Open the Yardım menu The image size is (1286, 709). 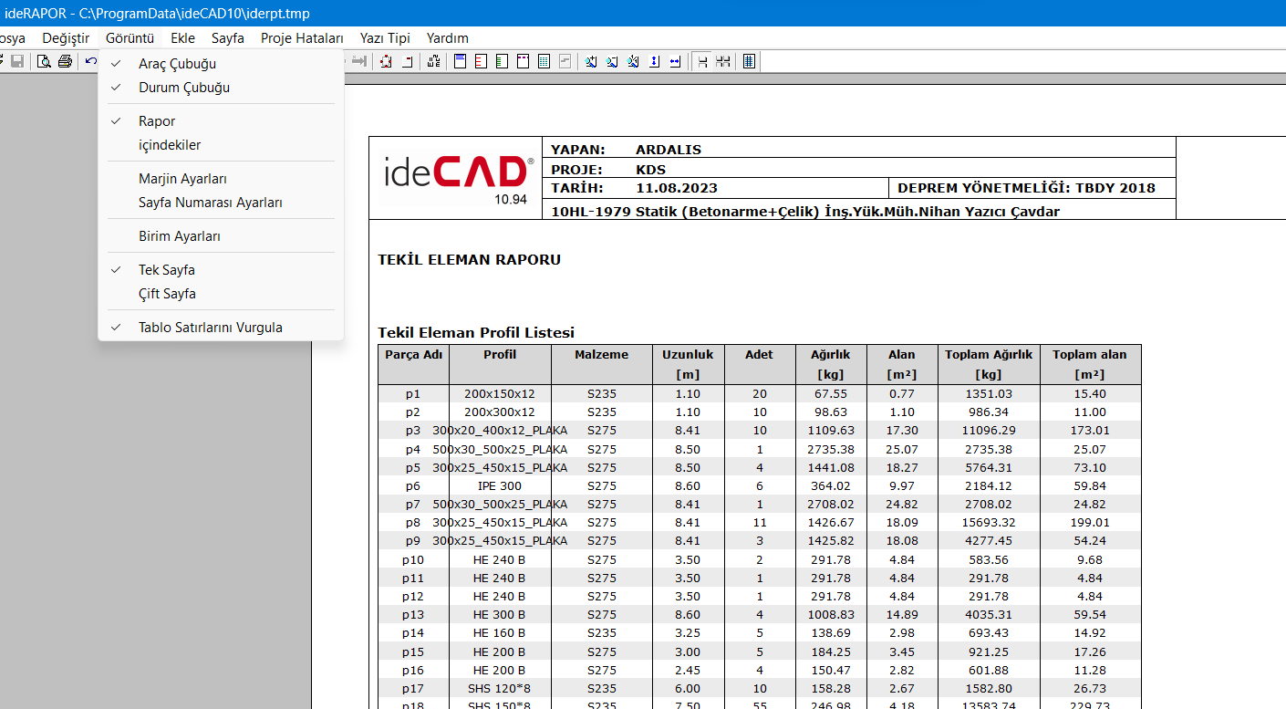448,38
